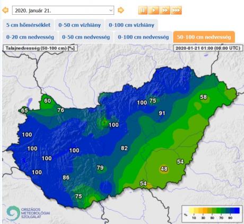
Task: Click the 48 value marker on map
Action: [164, 169]
